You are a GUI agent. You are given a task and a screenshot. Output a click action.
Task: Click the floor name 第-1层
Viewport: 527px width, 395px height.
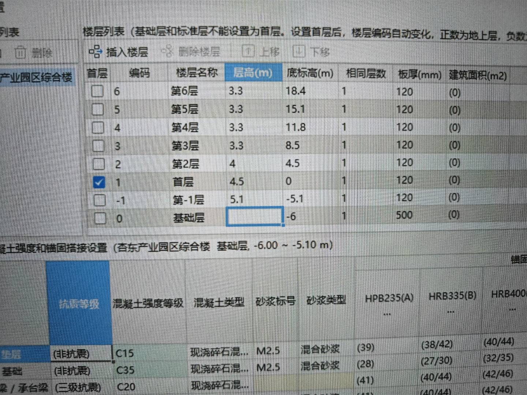pyautogui.click(x=188, y=200)
